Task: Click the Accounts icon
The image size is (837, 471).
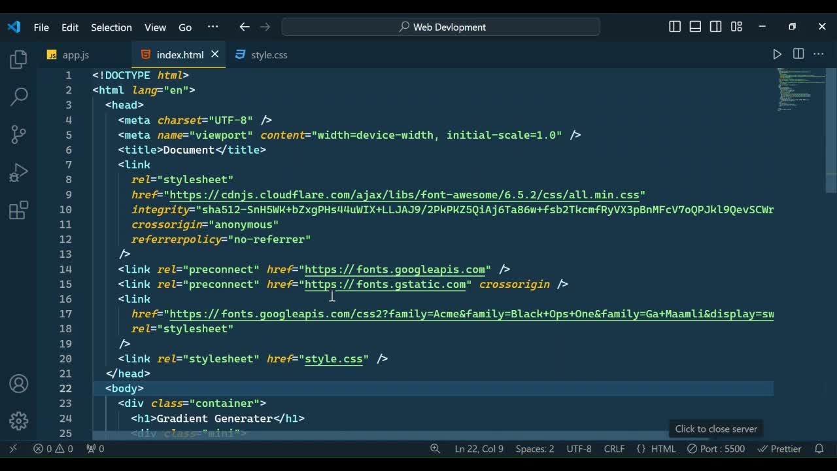Action: click(18, 383)
